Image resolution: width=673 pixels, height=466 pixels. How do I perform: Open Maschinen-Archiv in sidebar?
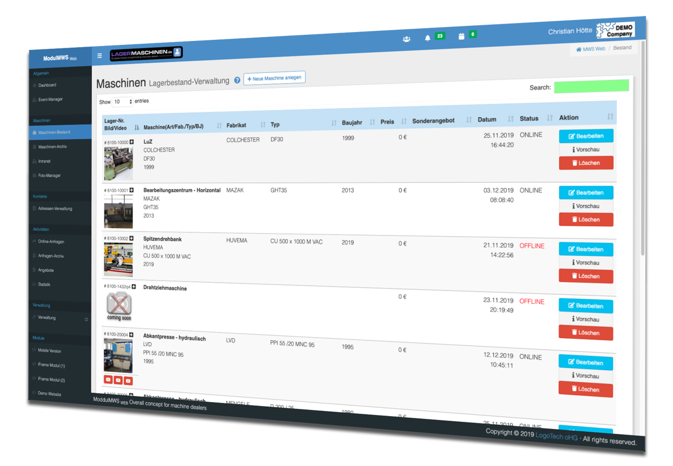(52, 147)
